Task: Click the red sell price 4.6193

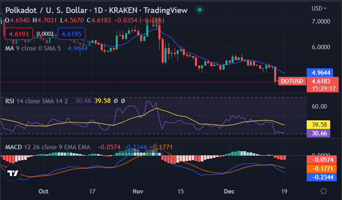Action: pos(19,34)
